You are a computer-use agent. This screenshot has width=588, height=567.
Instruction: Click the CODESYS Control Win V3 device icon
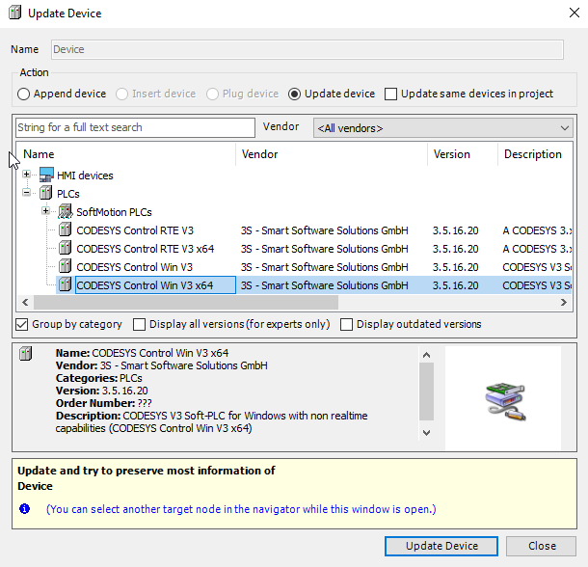point(65,267)
